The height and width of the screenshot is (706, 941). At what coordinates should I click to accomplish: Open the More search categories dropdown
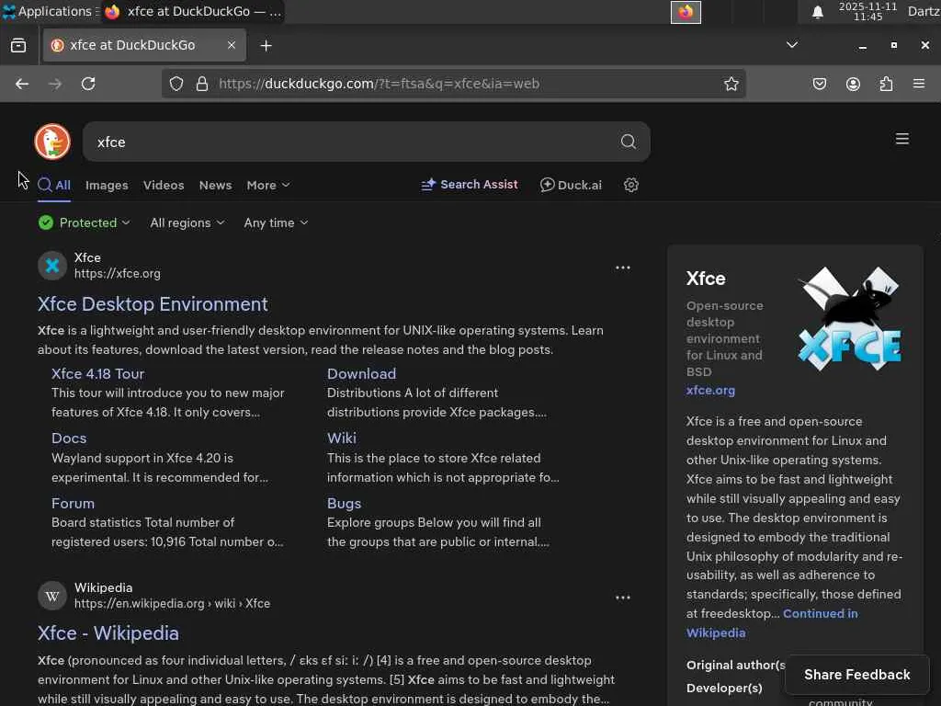point(267,185)
